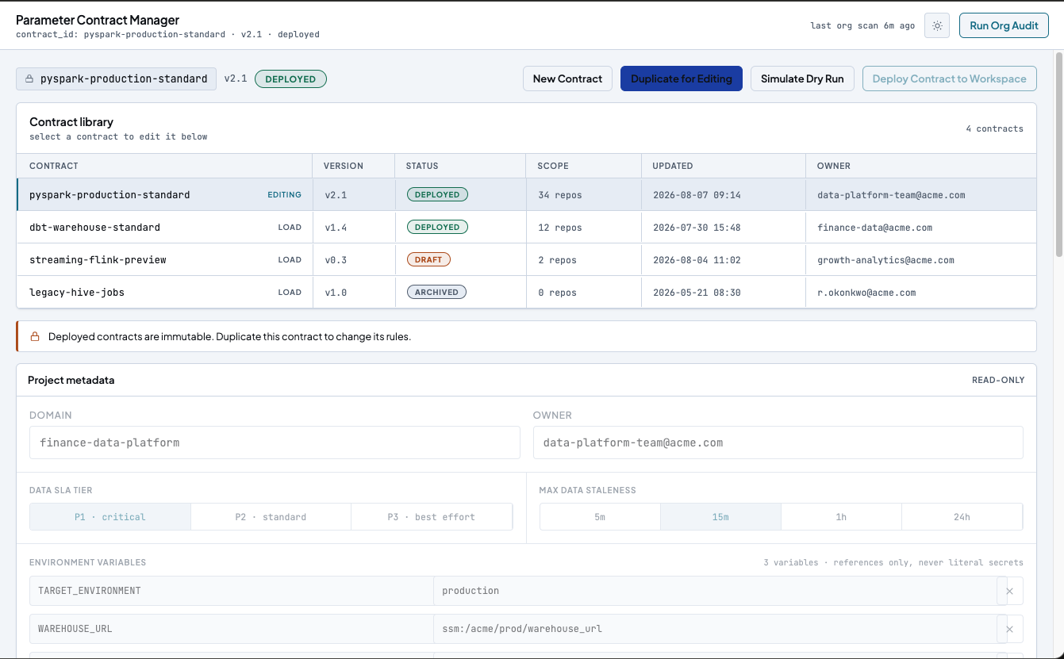Click the DRAFT status badge
The height and width of the screenshot is (659, 1064).
[428, 260]
